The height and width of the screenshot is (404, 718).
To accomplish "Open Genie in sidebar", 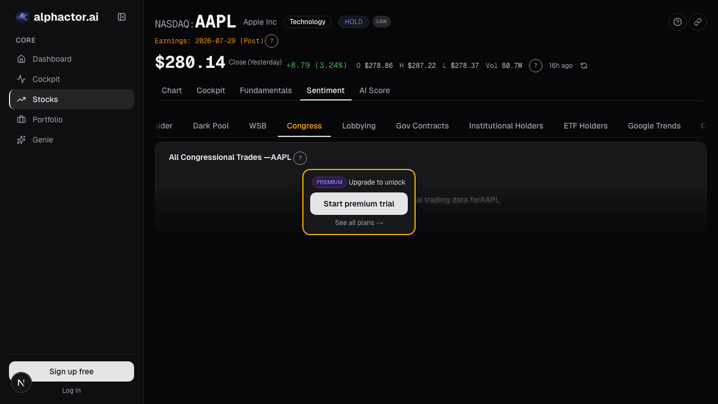I will pyautogui.click(x=71, y=140).
